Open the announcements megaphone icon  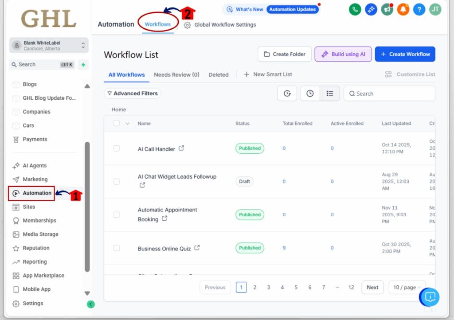(387, 9)
